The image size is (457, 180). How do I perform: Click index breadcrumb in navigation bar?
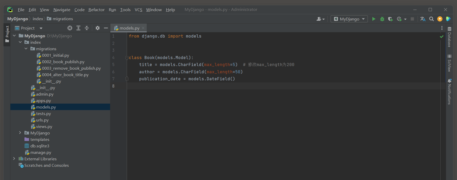click(38, 19)
